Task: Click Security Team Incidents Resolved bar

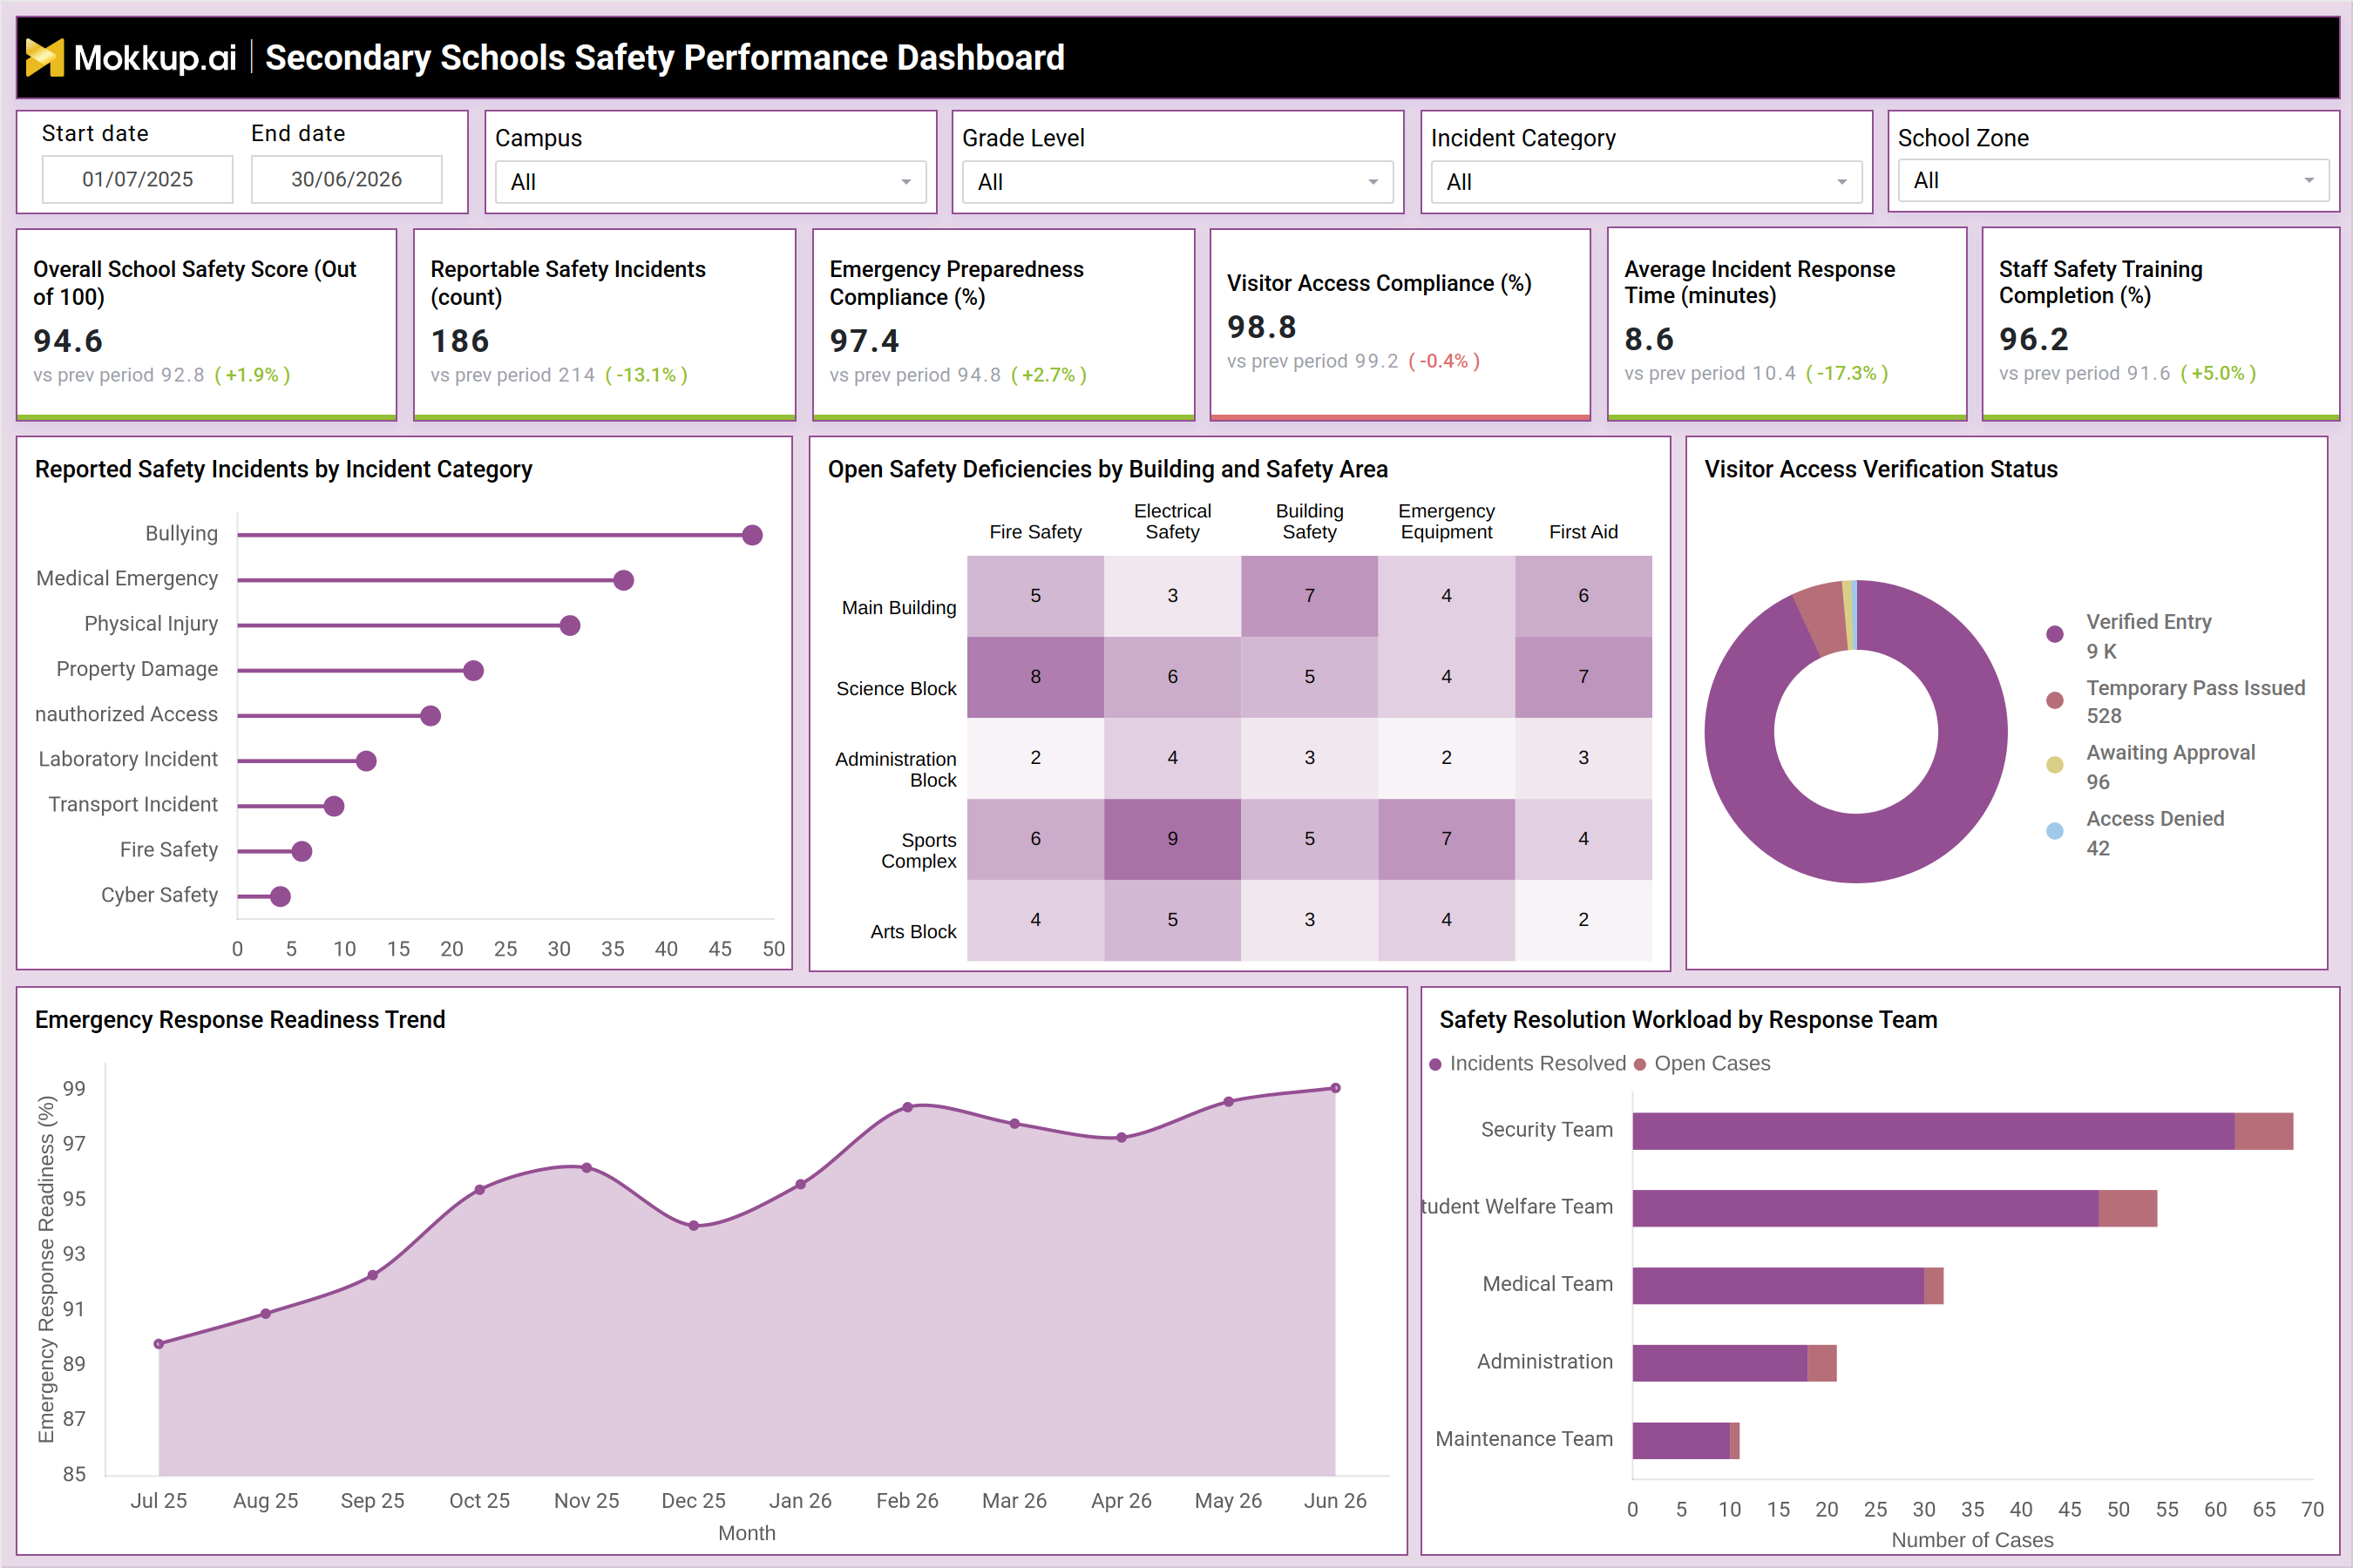Action: click(1934, 1131)
